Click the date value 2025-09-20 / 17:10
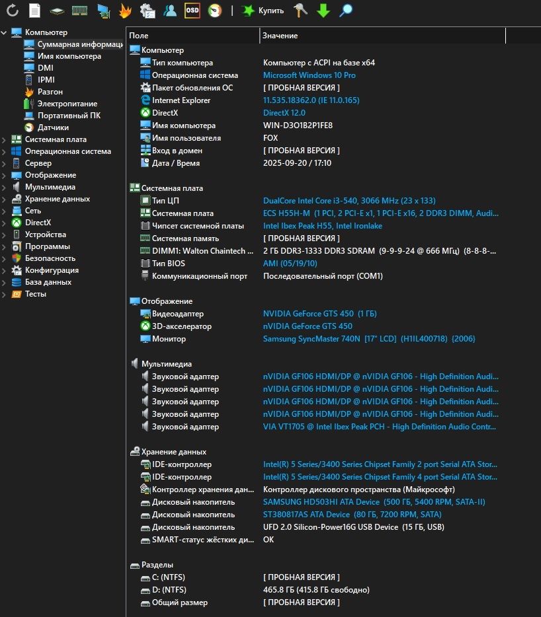The height and width of the screenshot is (617, 541). click(x=297, y=163)
